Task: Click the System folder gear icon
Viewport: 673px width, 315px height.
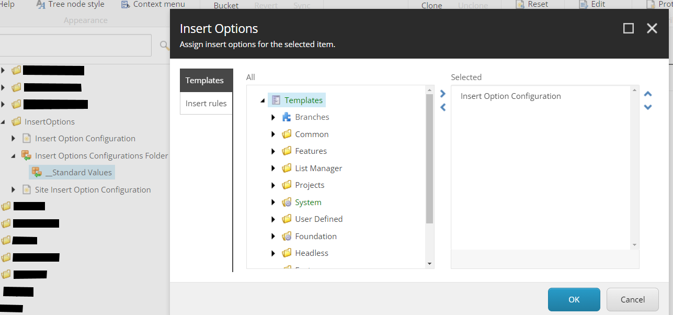Action: click(x=287, y=203)
